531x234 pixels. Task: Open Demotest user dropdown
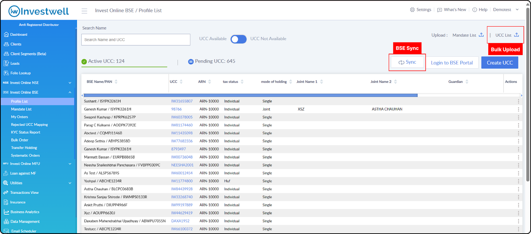pyautogui.click(x=506, y=10)
